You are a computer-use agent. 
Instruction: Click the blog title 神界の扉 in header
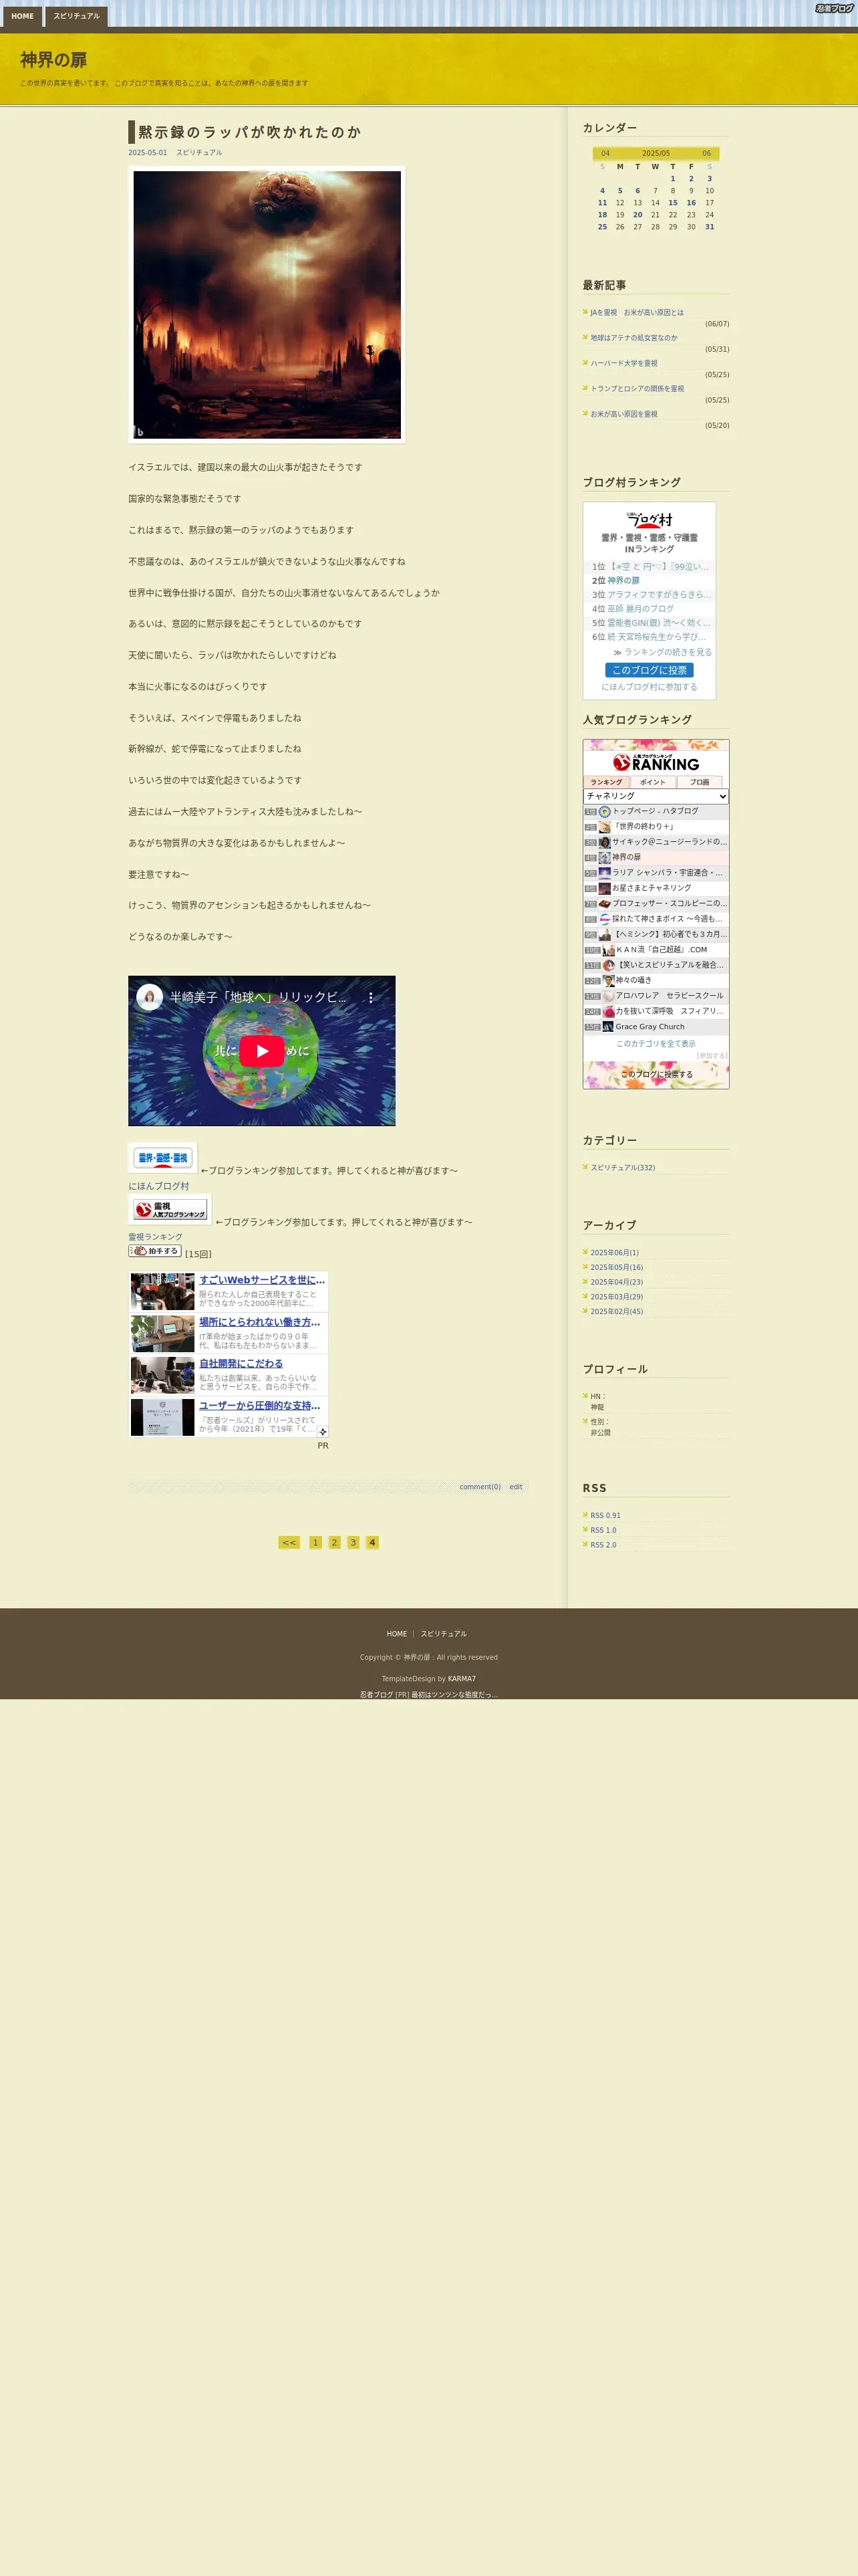tap(53, 60)
